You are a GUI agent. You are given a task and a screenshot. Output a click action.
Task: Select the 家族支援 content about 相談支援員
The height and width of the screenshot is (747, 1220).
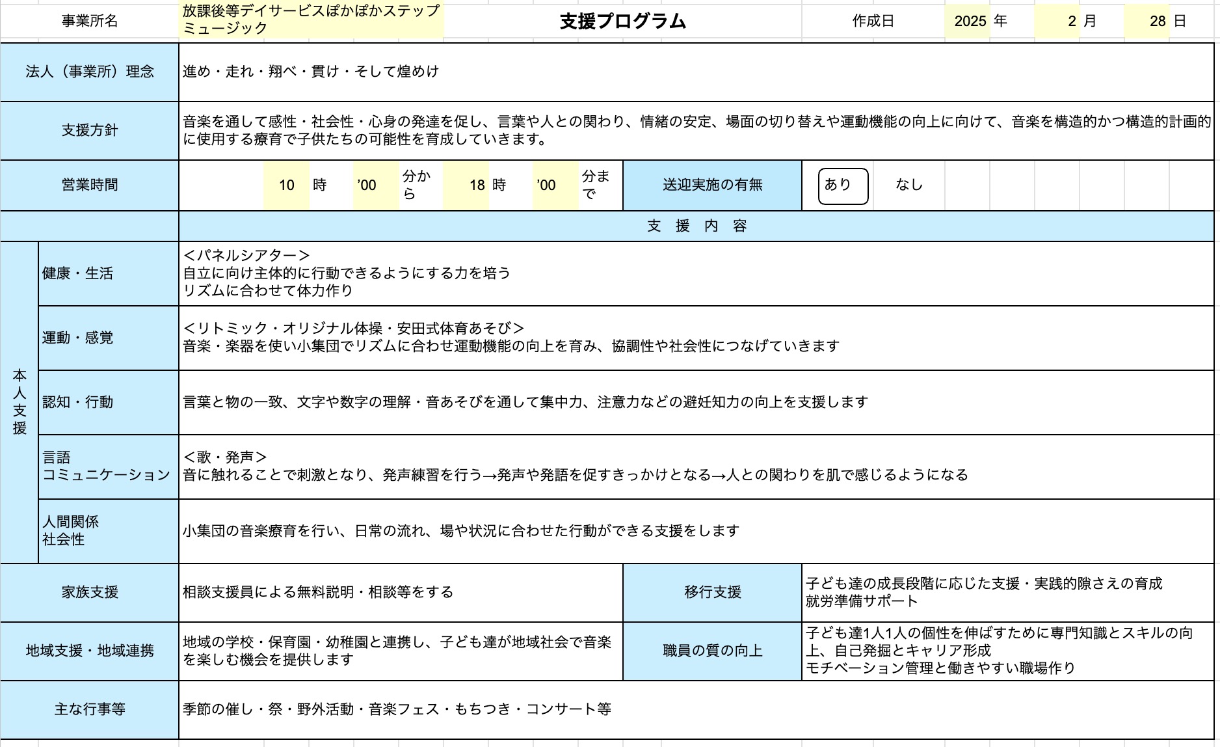401,592
